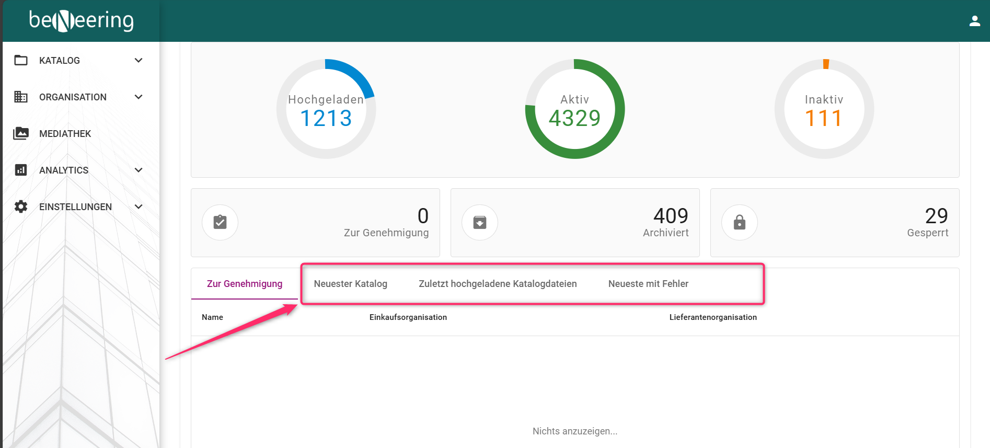
Task: Click the Zur Genehmigung clipboard icon
Action: point(220,223)
